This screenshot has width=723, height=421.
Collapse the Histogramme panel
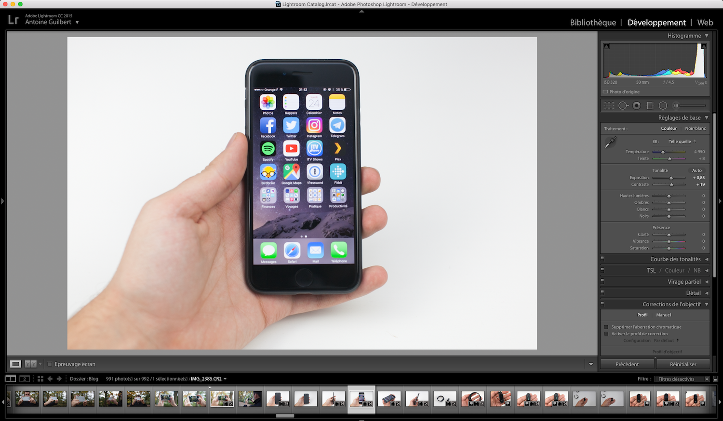pyautogui.click(x=707, y=36)
